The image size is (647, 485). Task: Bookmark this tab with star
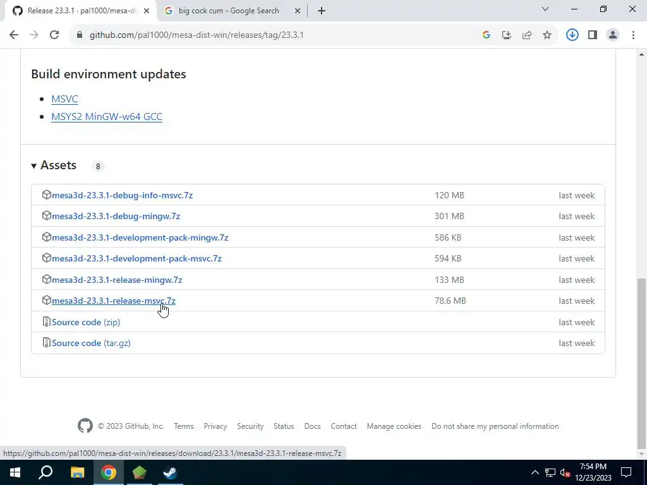click(x=547, y=35)
